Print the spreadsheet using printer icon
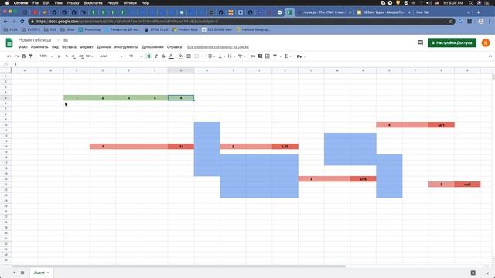Screen dimensions: 495x278 [24, 56]
